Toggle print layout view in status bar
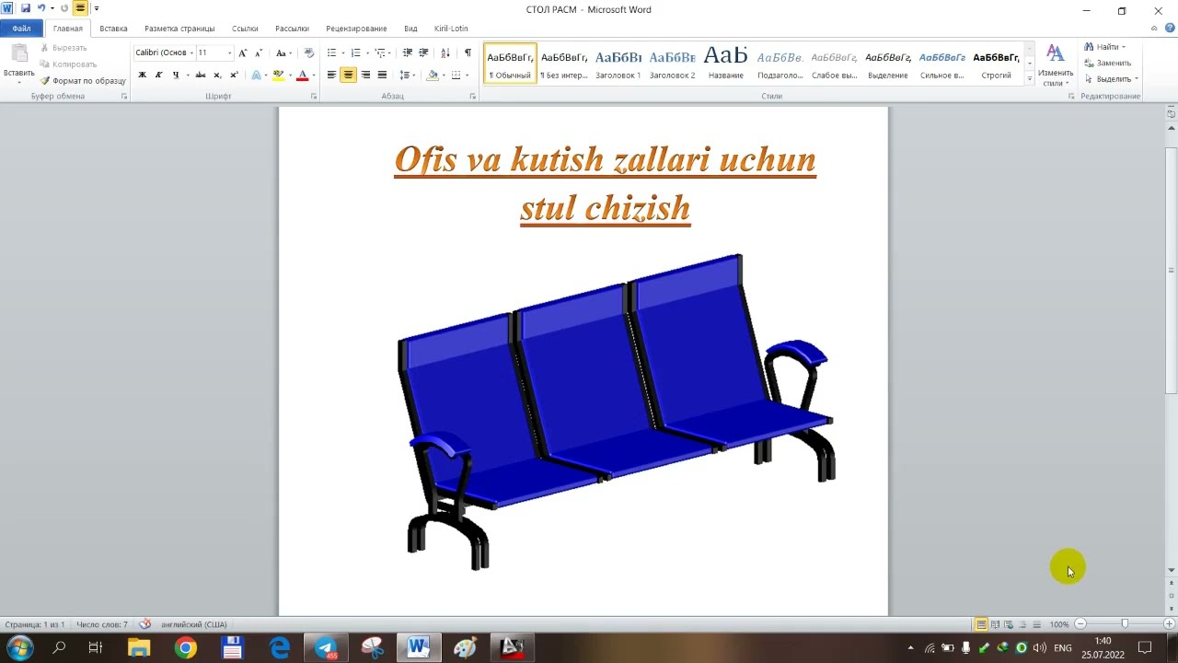Screen dimensions: 1178x663 click(x=981, y=624)
